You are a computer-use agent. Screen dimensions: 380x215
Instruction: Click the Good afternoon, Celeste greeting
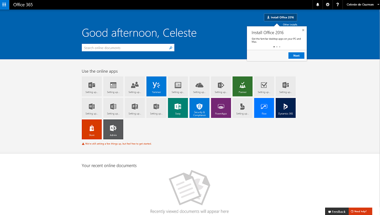click(x=139, y=33)
